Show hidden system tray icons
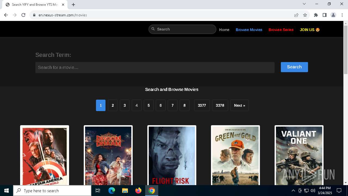This screenshot has width=348, height=196. pos(293,191)
